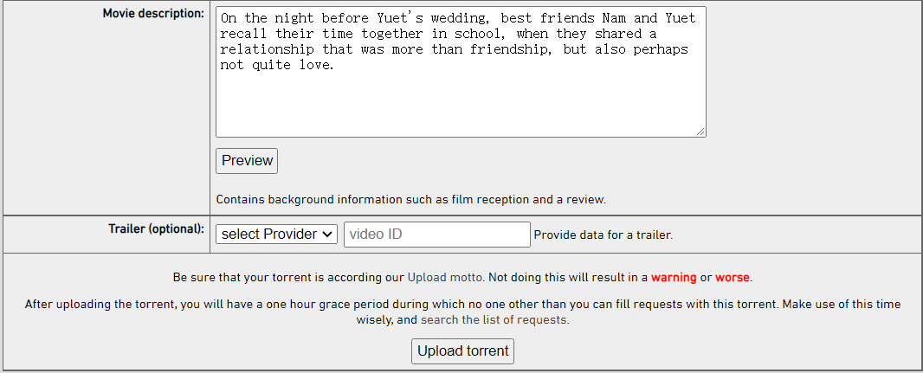923x373 pixels.
Task: Click the red warning text
Action: click(674, 277)
